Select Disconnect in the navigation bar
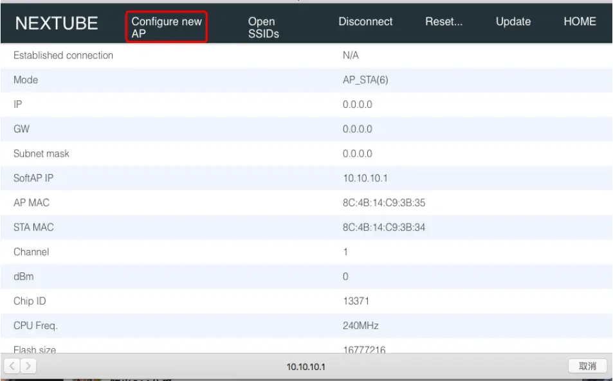The height and width of the screenshot is (381, 613). (x=365, y=21)
